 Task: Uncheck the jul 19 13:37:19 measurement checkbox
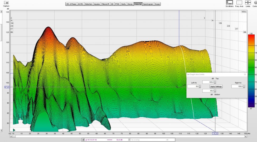click(x=84, y=140)
